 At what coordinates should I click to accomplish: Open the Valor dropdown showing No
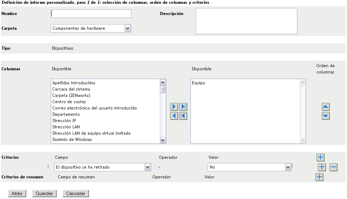point(288,167)
